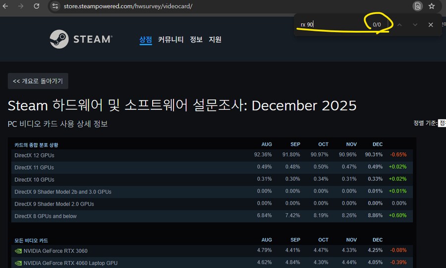Click the PC 비디오 카드 사용 상세 정보 subtitle
Screen dimensions: 446x268
coord(58,124)
